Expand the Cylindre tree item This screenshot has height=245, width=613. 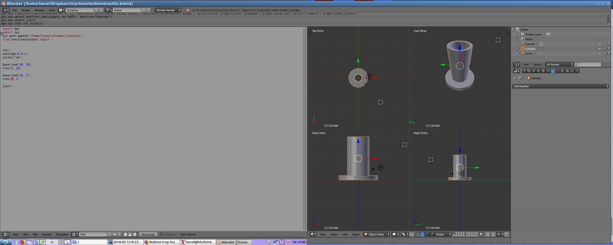pyautogui.click(x=518, y=49)
